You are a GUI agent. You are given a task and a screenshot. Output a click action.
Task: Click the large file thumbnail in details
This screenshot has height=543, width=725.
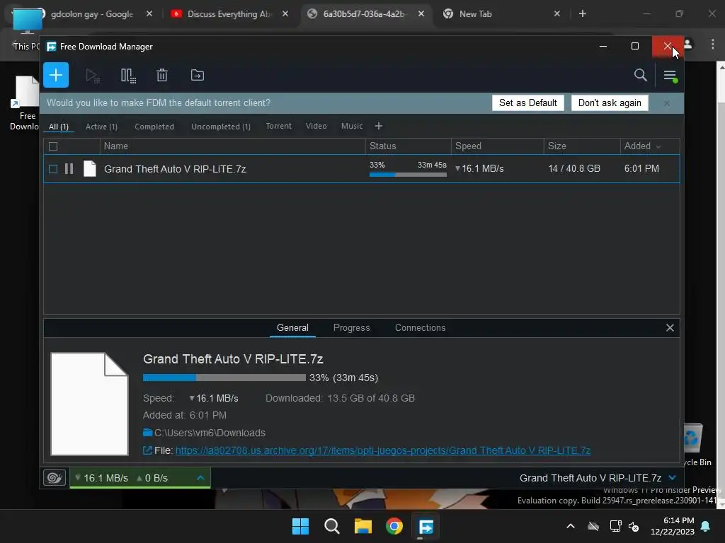click(89, 404)
